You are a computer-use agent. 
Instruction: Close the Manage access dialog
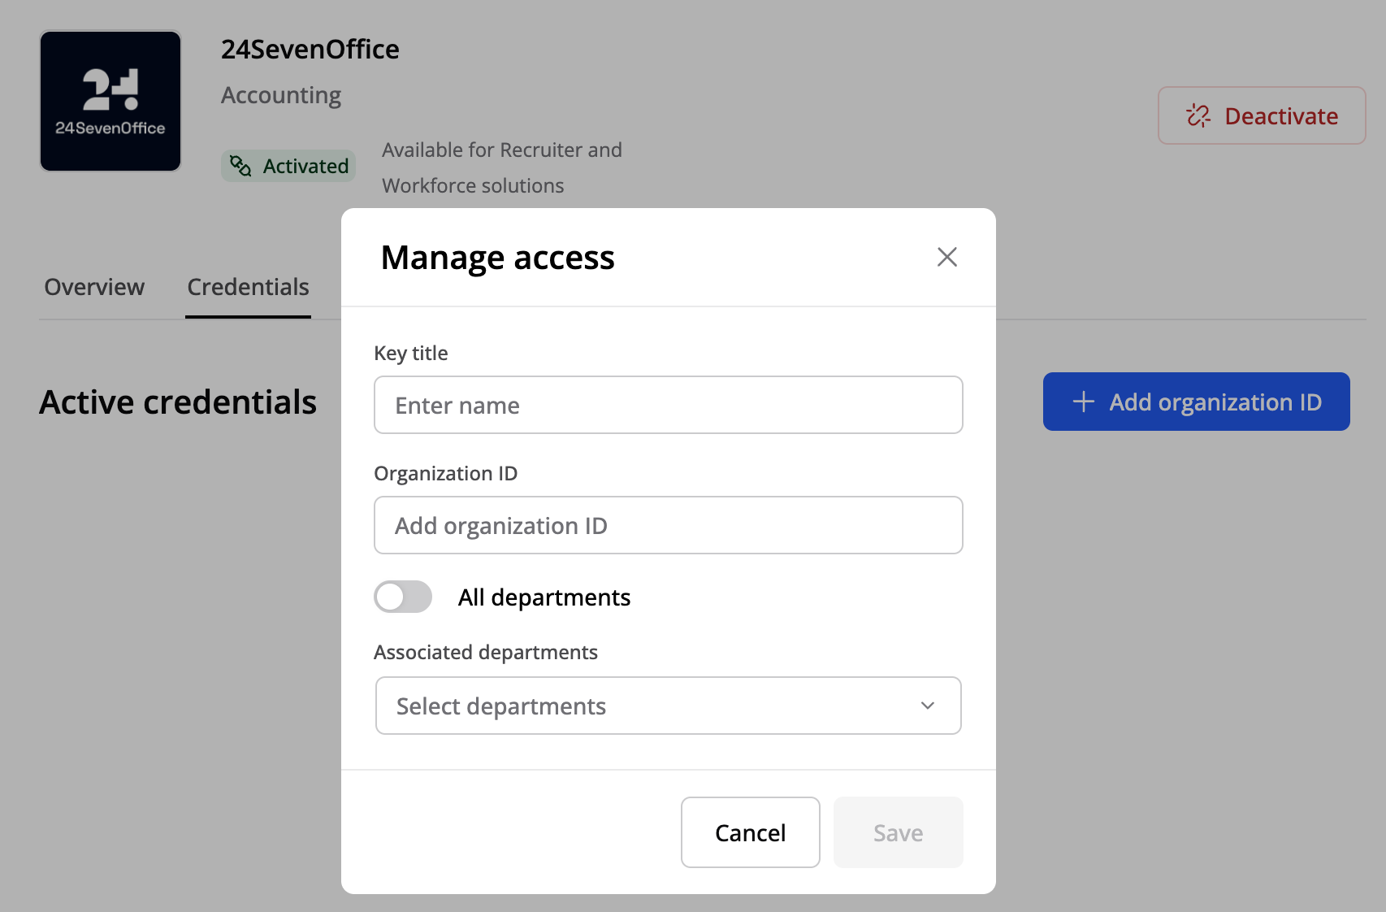pyautogui.click(x=946, y=257)
